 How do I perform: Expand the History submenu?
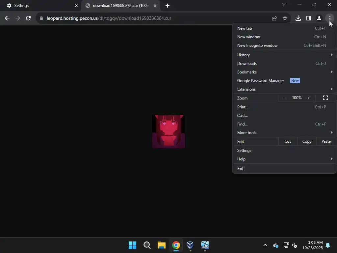tap(284, 55)
